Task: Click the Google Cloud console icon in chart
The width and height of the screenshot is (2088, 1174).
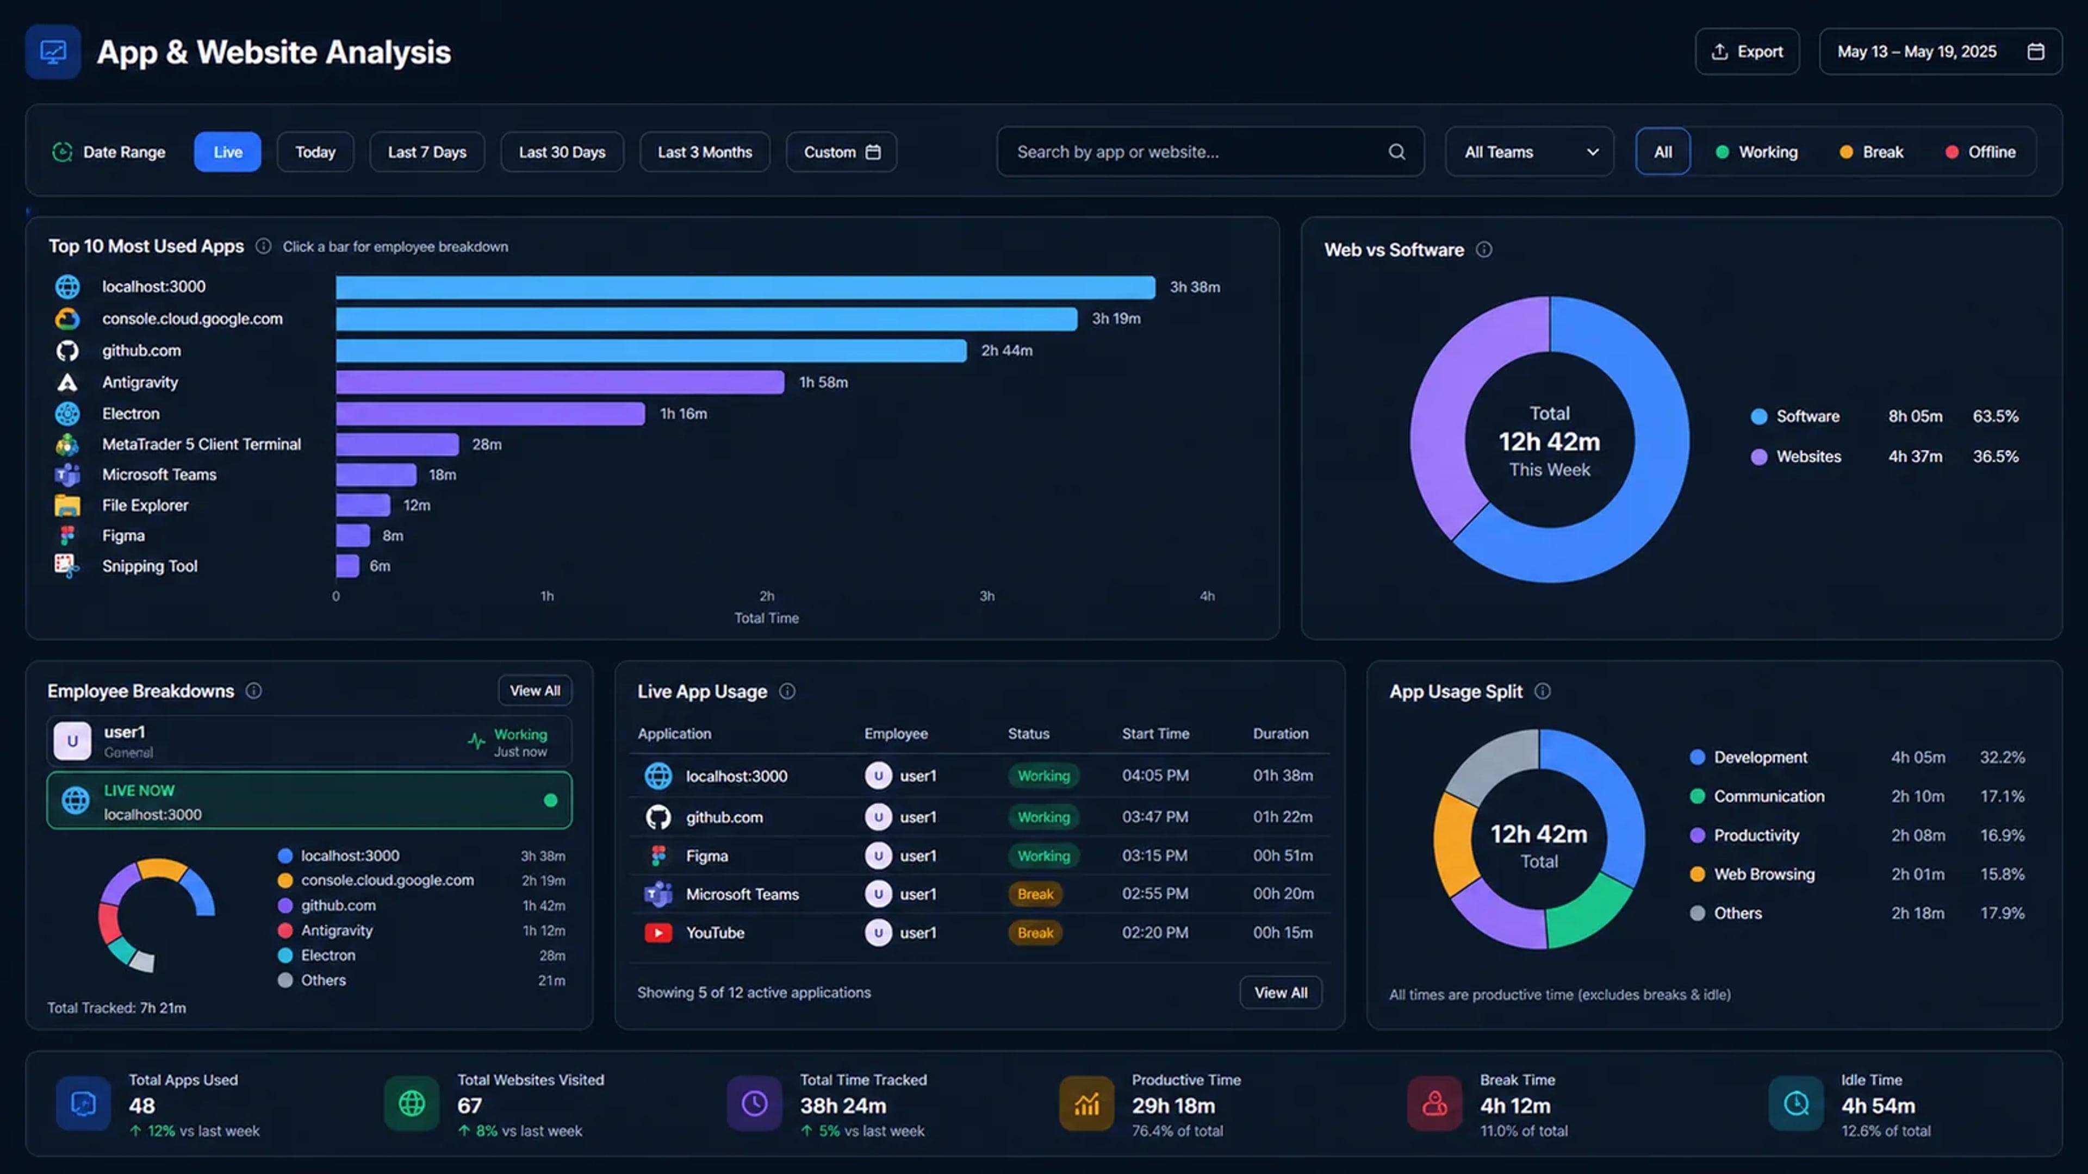Action: [67, 319]
